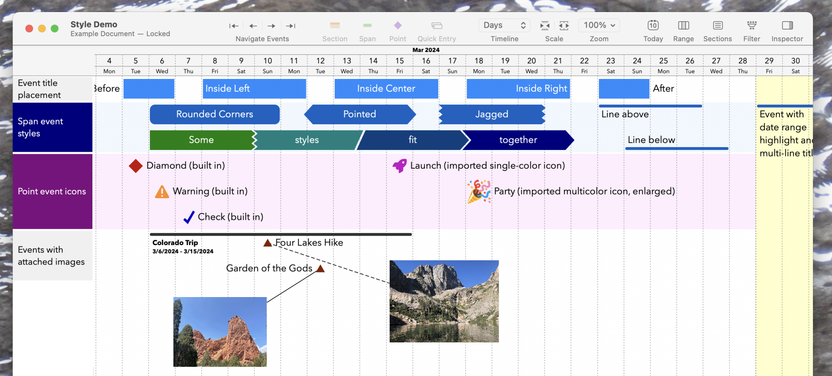Select the Rounded Corners span event

(x=215, y=114)
